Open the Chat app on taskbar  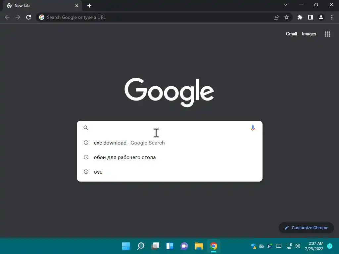184,246
